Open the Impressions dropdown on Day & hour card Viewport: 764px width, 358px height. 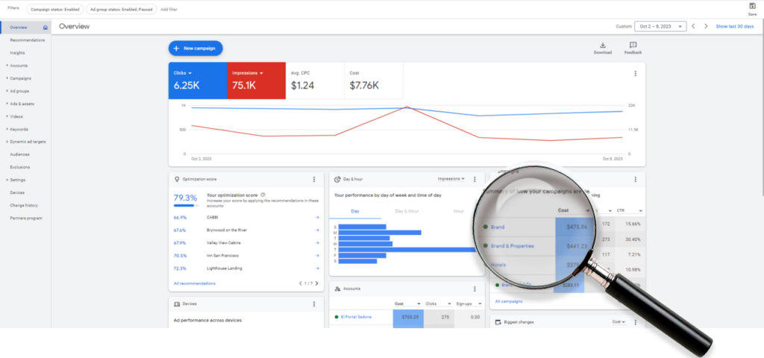tap(451, 179)
